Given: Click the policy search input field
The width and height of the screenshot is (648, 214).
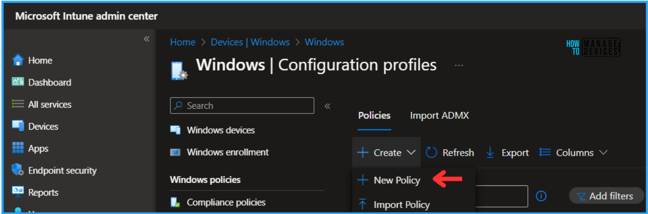Looking at the screenshot, I should (501, 196).
